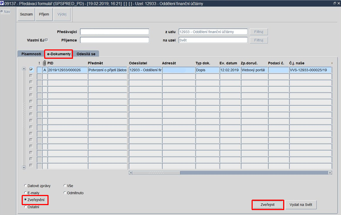
Task: Select the Vše radio button
Action: coord(65,186)
